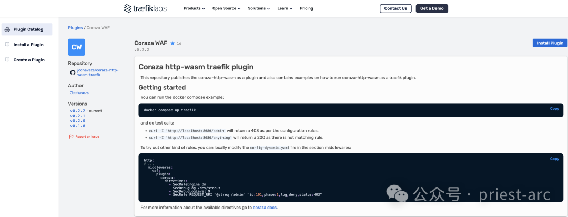Click the SecDebugLog /dev/stdout line

195,188
